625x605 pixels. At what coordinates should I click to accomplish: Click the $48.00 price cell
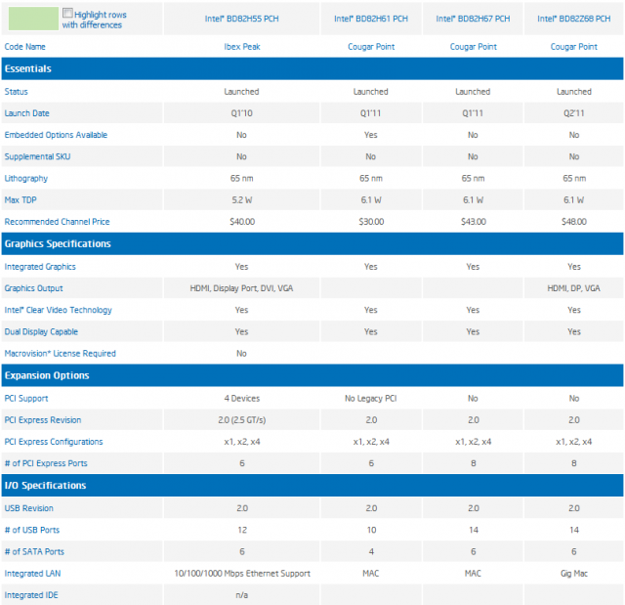tap(573, 222)
